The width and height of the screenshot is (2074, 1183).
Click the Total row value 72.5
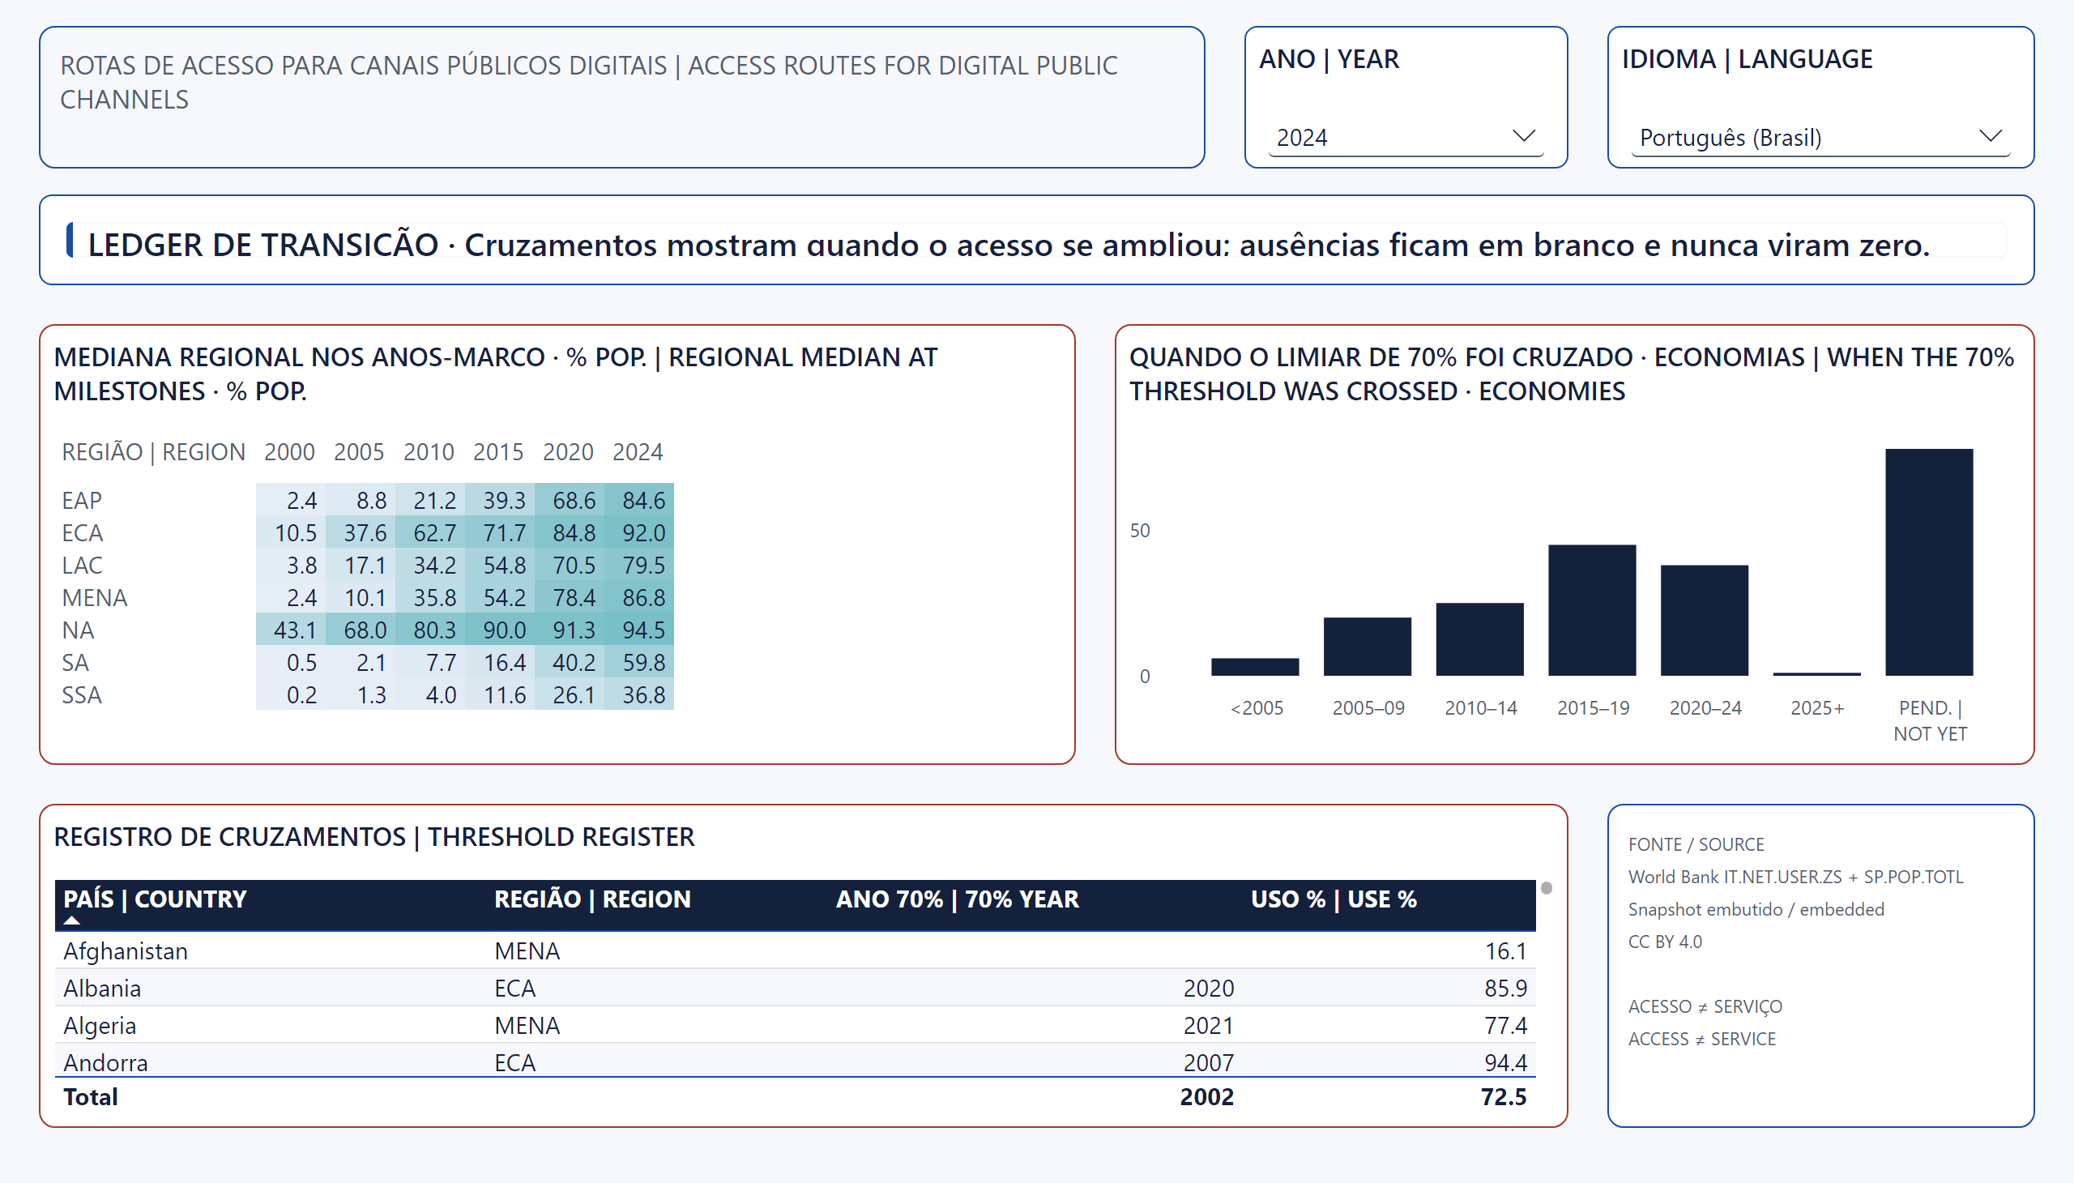[x=1503, y=1097]
